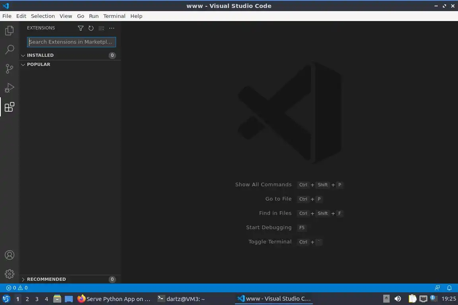The image size is (458, 305).
Task: Click the 19:25 clock in taskbar
Action: pyautogui.click(x=448, y=299)
